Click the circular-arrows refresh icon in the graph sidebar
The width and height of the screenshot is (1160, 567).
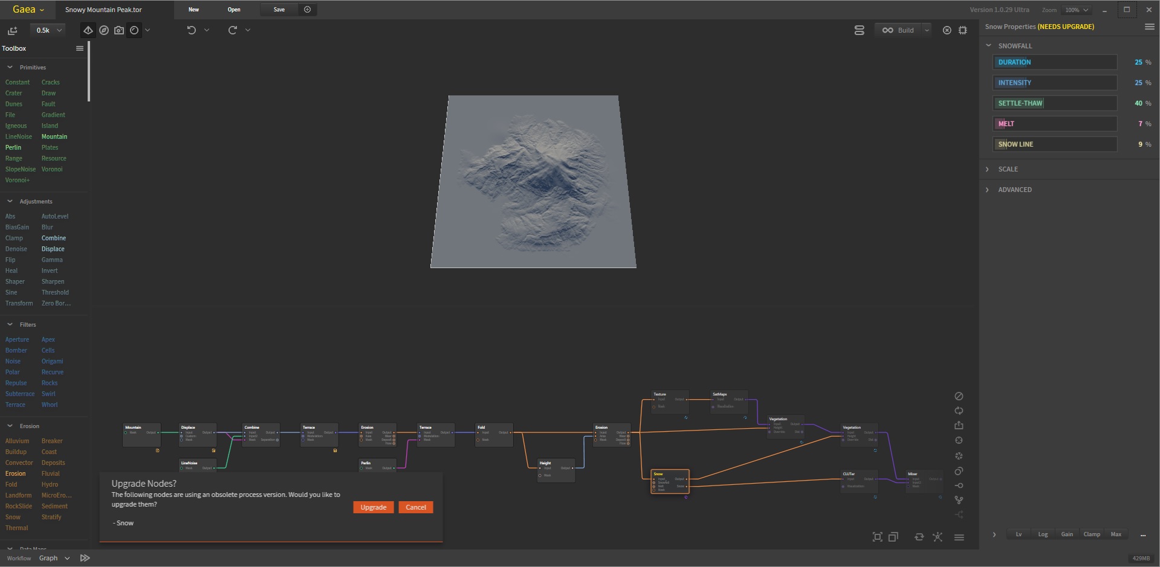959,411
